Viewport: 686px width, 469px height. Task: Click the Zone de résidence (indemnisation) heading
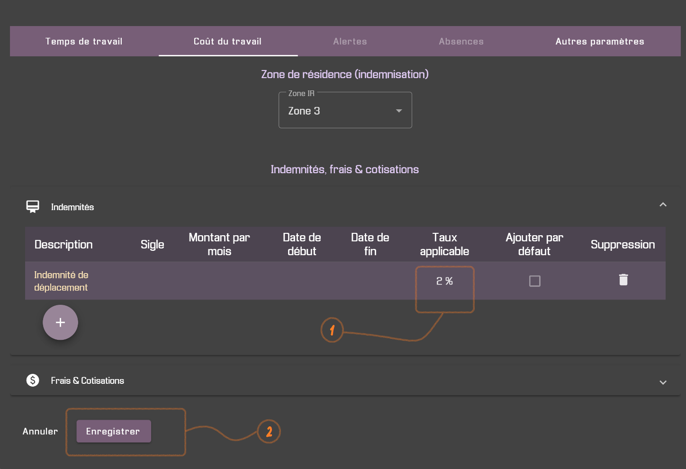pos(345,74)
